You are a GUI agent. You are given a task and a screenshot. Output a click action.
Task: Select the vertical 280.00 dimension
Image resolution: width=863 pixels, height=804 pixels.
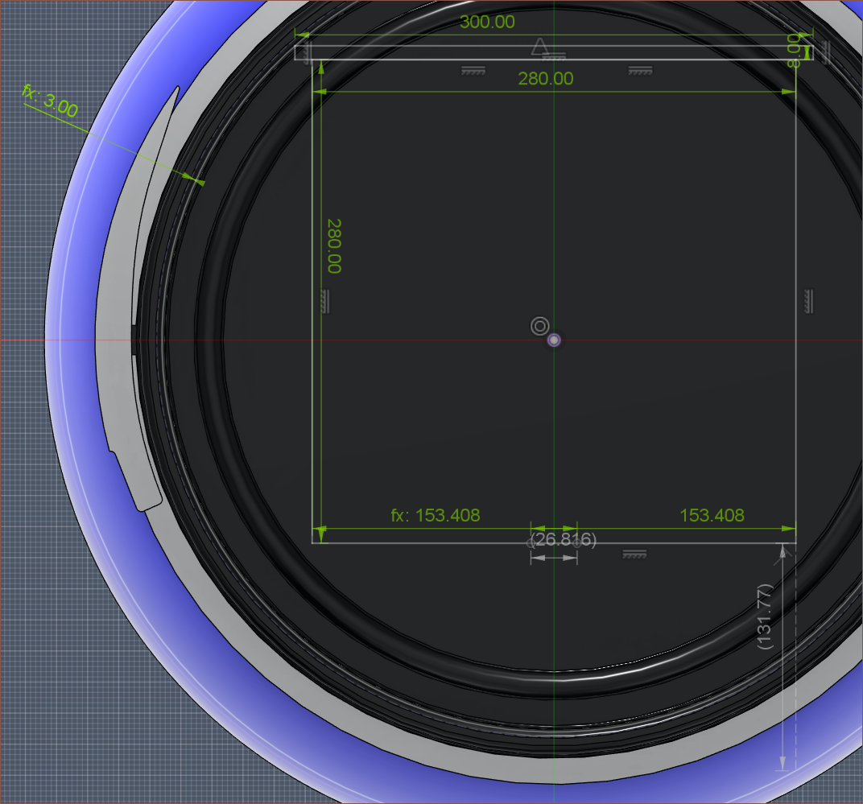coord(333,245)
